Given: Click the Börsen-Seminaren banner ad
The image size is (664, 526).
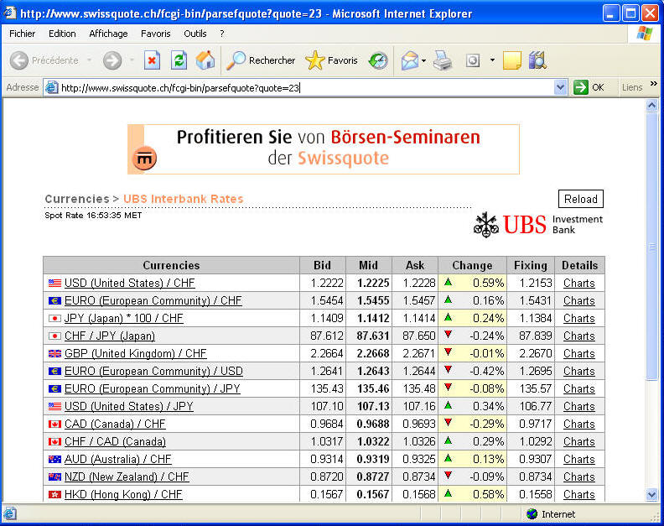Looking at the screenshot, I should (x=323, y=149).
